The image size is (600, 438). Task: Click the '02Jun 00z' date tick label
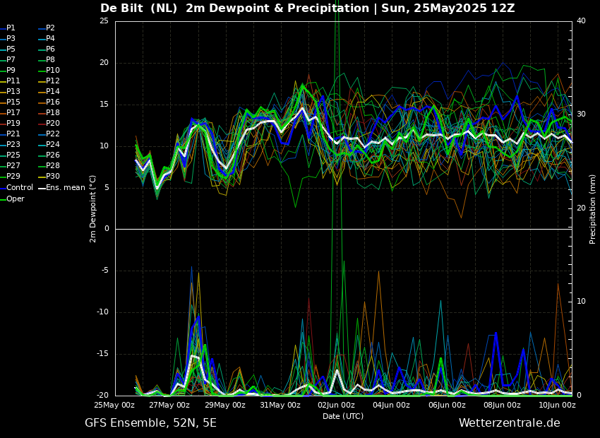coord(336,406)
